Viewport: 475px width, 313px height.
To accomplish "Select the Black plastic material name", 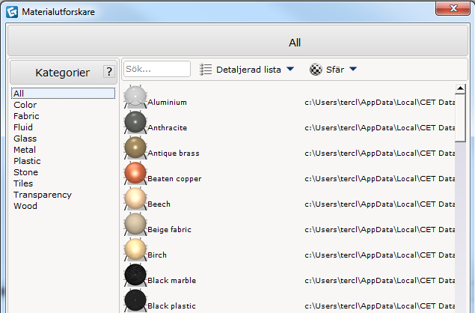I will (x=172, y=306).
